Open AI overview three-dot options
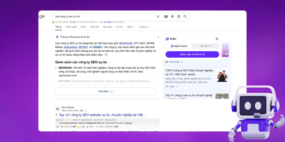Viewport: 285px width, 142px height. click(x=158, y=37)
